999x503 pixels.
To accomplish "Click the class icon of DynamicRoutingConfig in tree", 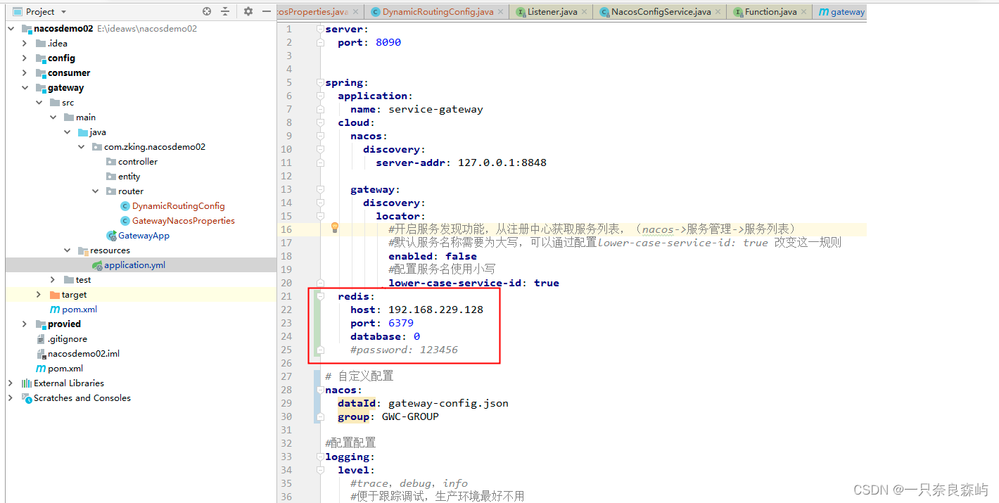I will coord(125,206).
